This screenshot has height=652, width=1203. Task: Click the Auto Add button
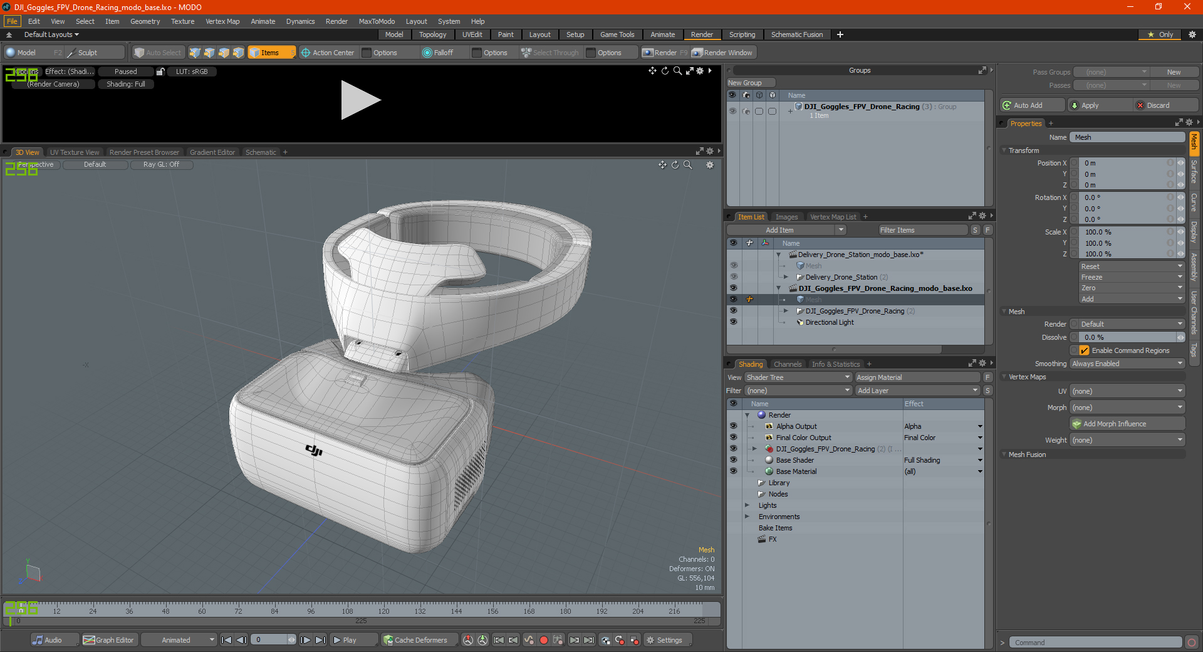point(1032,105)
